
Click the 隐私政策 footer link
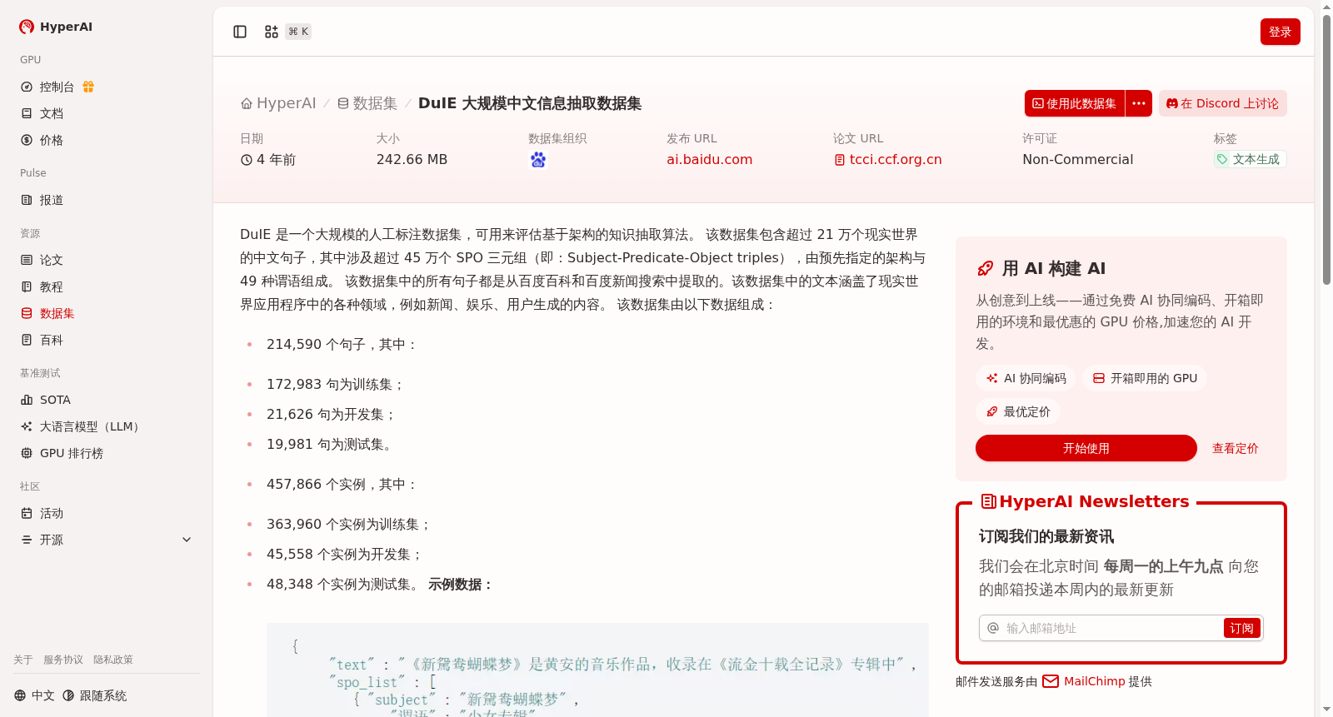(113, 660)
